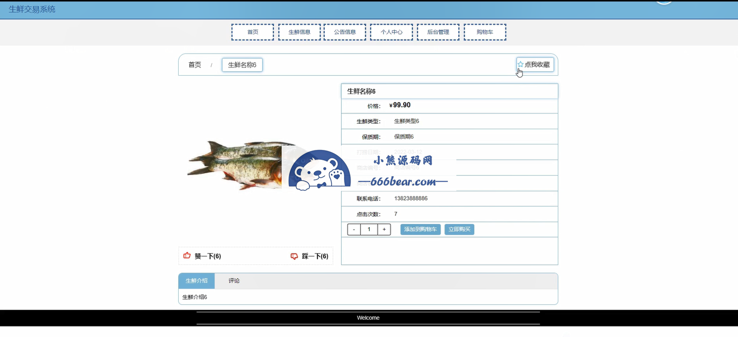The width and height of the screenshot is (738, 337).
Task: Switch to the 评论 tab
Action: pos(234,281)
